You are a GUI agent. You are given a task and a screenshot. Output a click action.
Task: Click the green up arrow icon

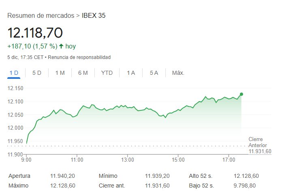[x=61, y=46]
